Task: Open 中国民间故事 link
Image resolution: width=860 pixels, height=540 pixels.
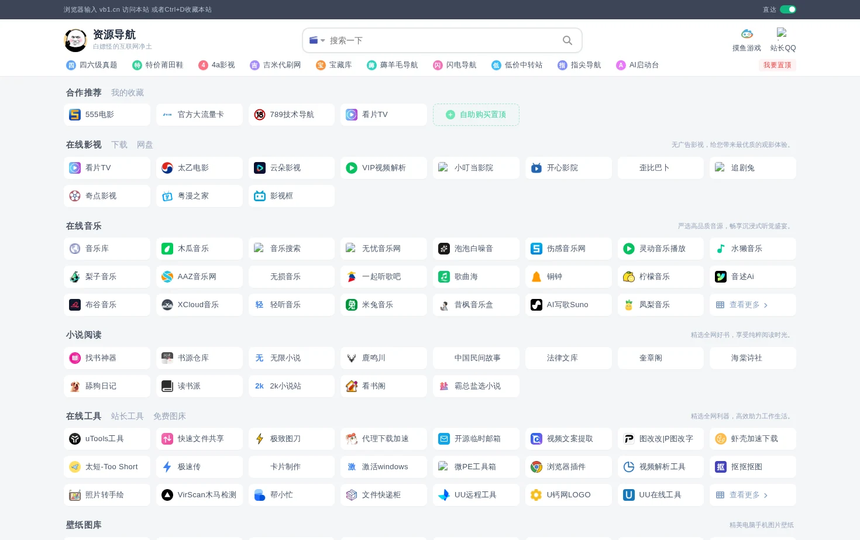Action: tap(476, 358)
